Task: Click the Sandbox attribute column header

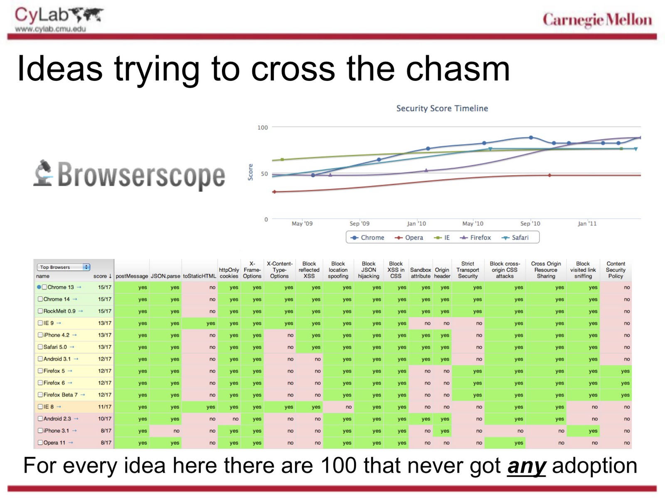Action: point(421,273)
